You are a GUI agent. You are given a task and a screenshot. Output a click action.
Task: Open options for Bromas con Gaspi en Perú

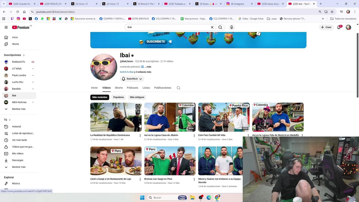[194, 179]
